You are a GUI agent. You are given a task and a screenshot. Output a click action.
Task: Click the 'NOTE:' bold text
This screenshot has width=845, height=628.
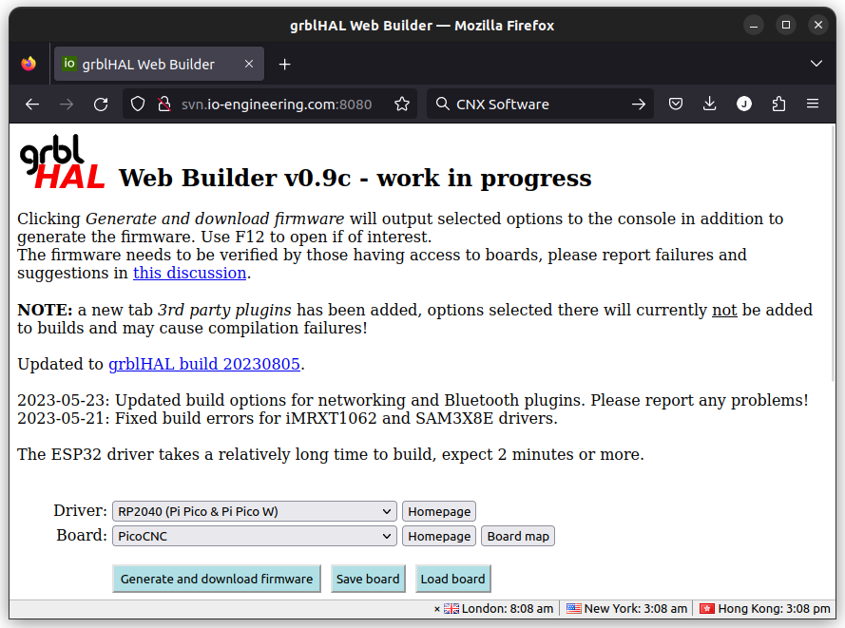click(x=45, y=311)
